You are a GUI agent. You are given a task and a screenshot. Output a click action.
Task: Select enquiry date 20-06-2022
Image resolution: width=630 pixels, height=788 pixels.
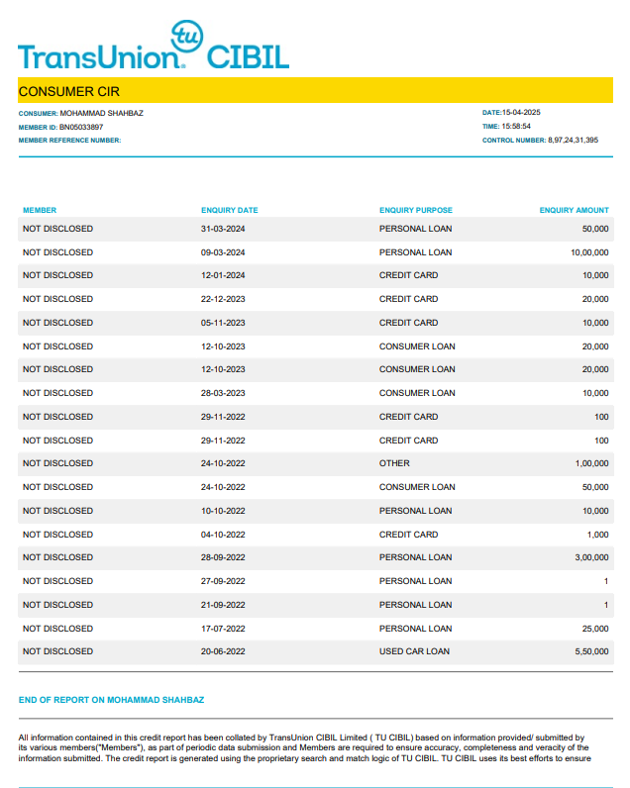coord(223,651)
